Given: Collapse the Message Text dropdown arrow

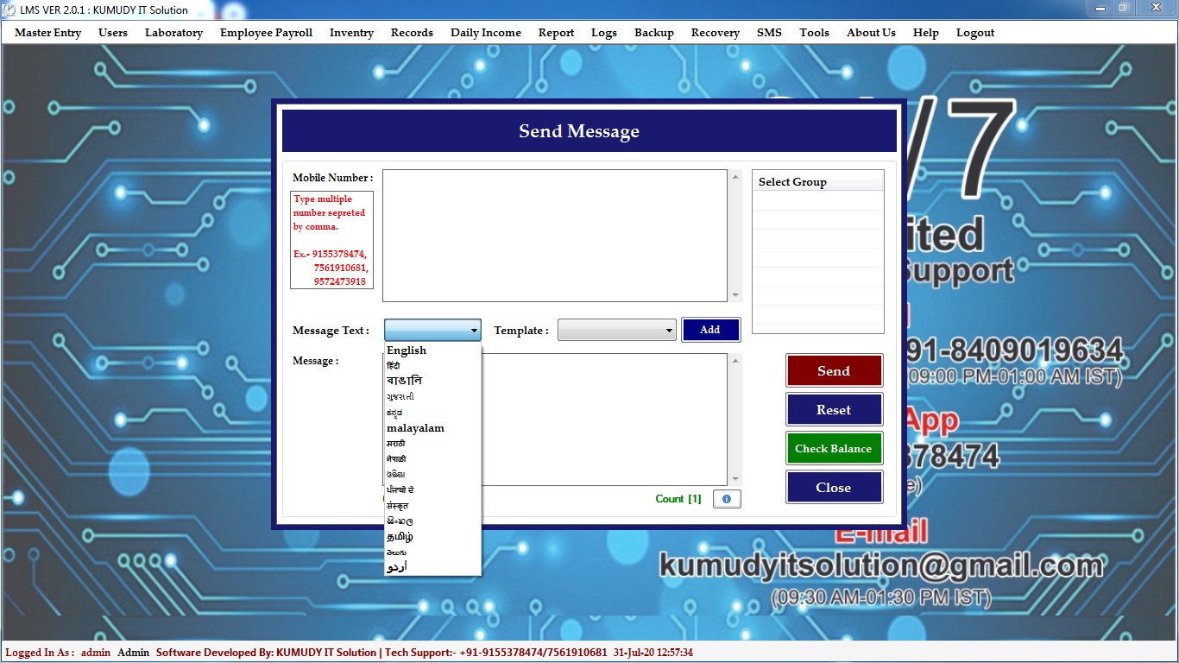Looking at the screenshot, I should click(474, 331).
